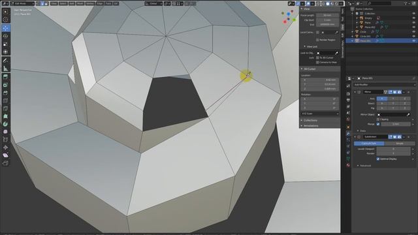Hide the Empty object in outliner

(413, 18)
